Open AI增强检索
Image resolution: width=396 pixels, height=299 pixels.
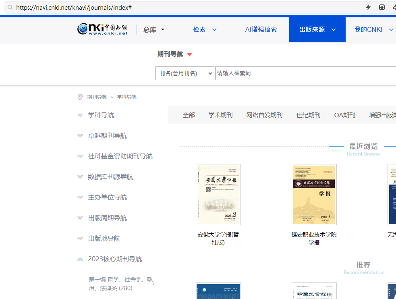tap(261, 29)
